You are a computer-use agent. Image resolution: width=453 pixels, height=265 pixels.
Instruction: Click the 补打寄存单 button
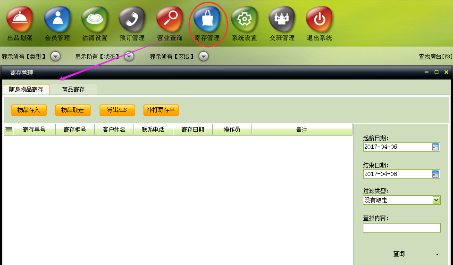[161, 110]
